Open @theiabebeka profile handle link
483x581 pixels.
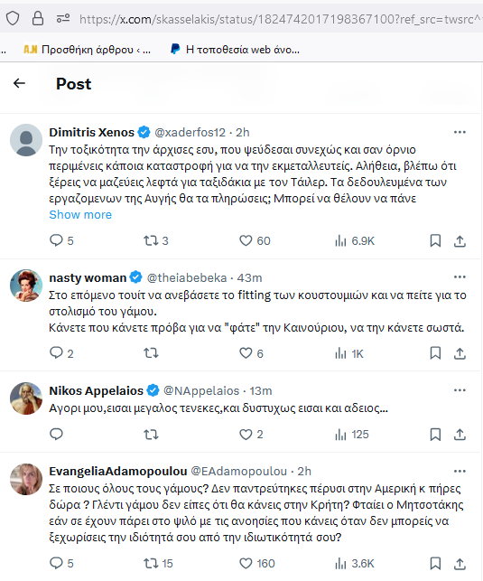tap(187, 277)
